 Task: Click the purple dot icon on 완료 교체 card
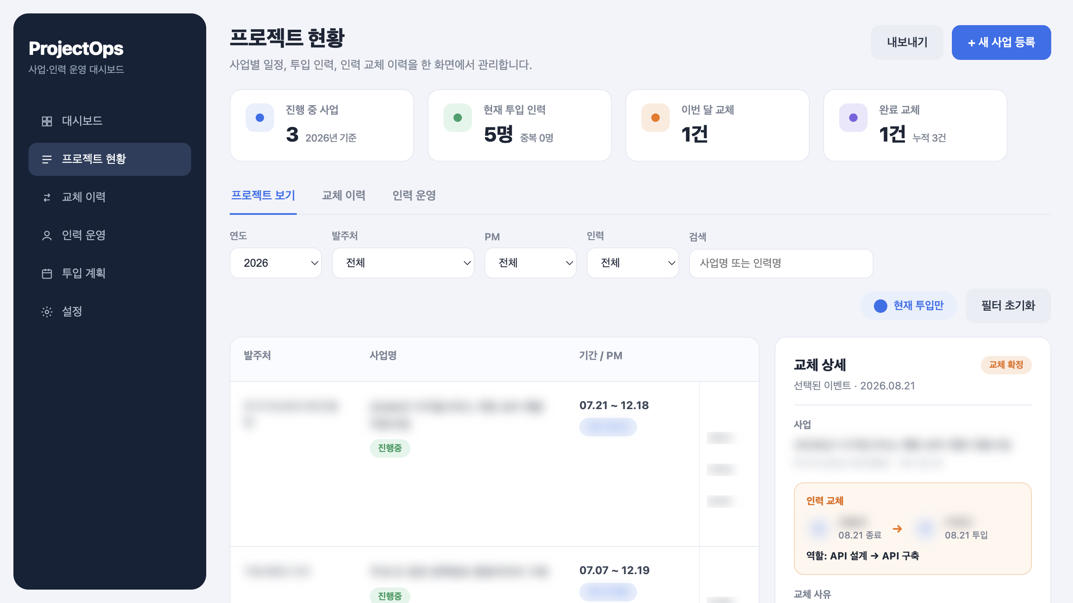[853, 118]
